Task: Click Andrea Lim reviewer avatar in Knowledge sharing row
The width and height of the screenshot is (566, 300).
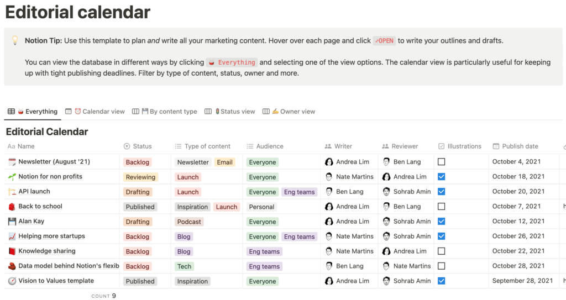Action: point(386,251)
